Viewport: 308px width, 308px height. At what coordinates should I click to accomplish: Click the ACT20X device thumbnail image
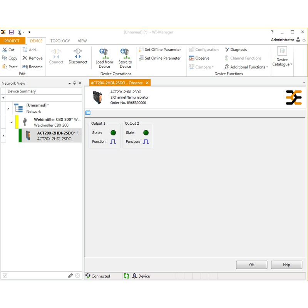pos(98,97)
